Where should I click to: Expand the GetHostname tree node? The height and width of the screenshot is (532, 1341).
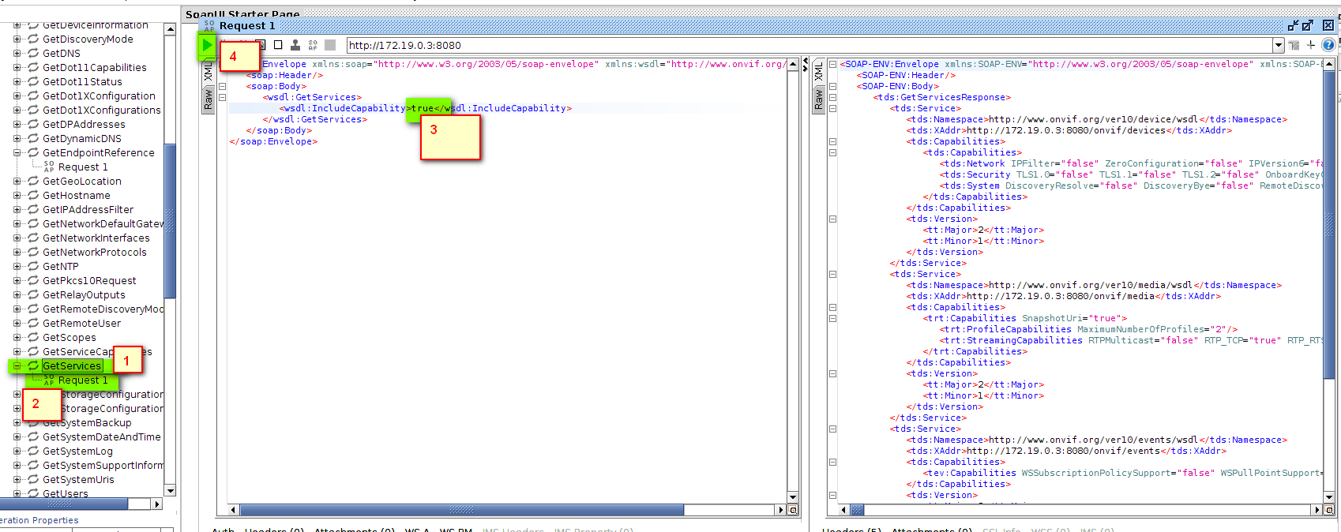[x=17, y=196]
